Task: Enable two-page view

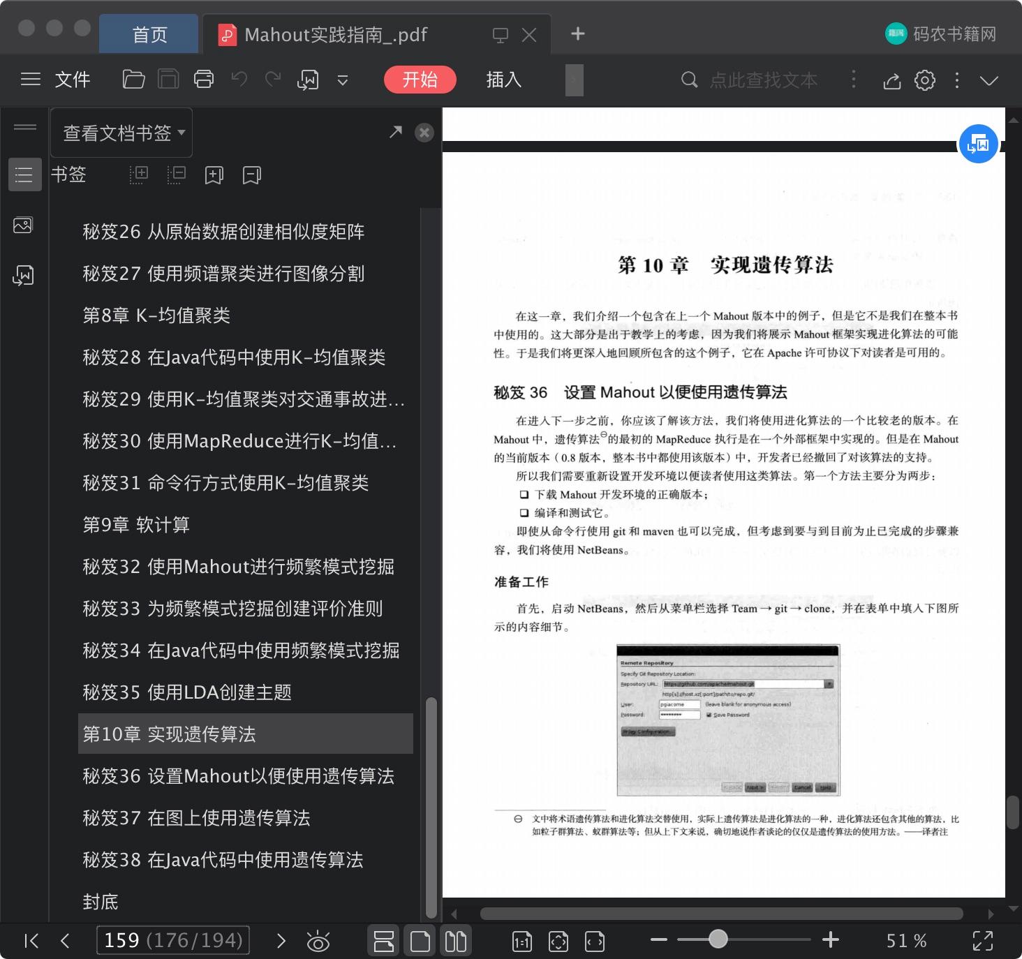Action: [456, 941]
